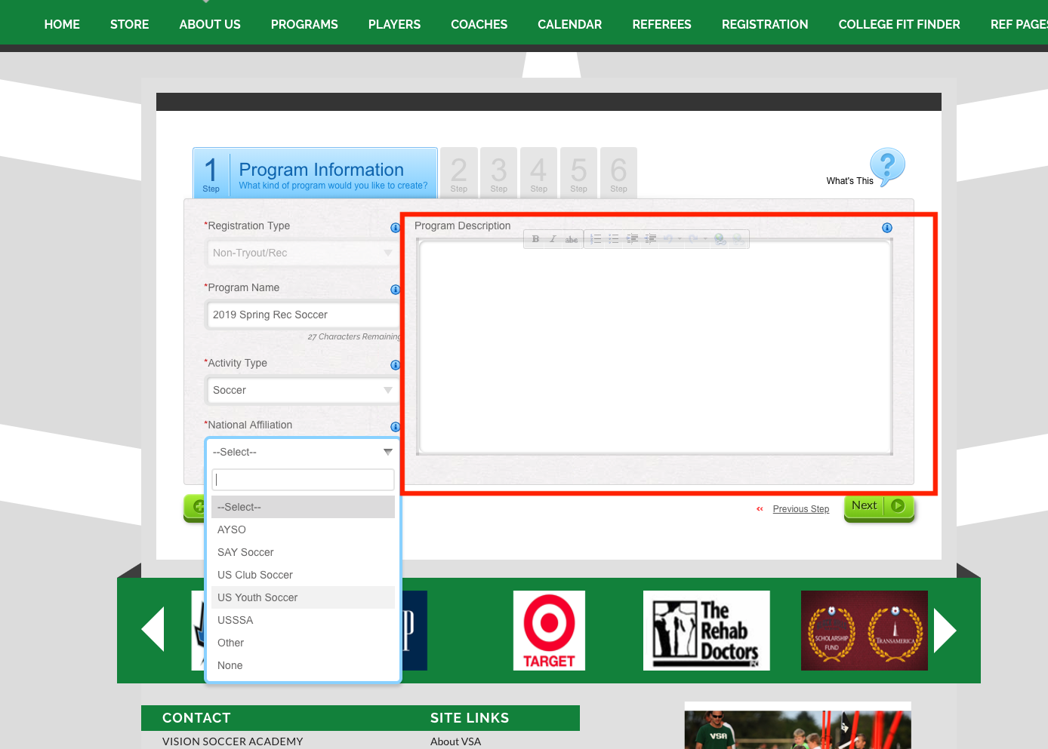Open the Activity Type dropdown
The height and width of the screenshot is (749, 1048).
coord(387,390)
